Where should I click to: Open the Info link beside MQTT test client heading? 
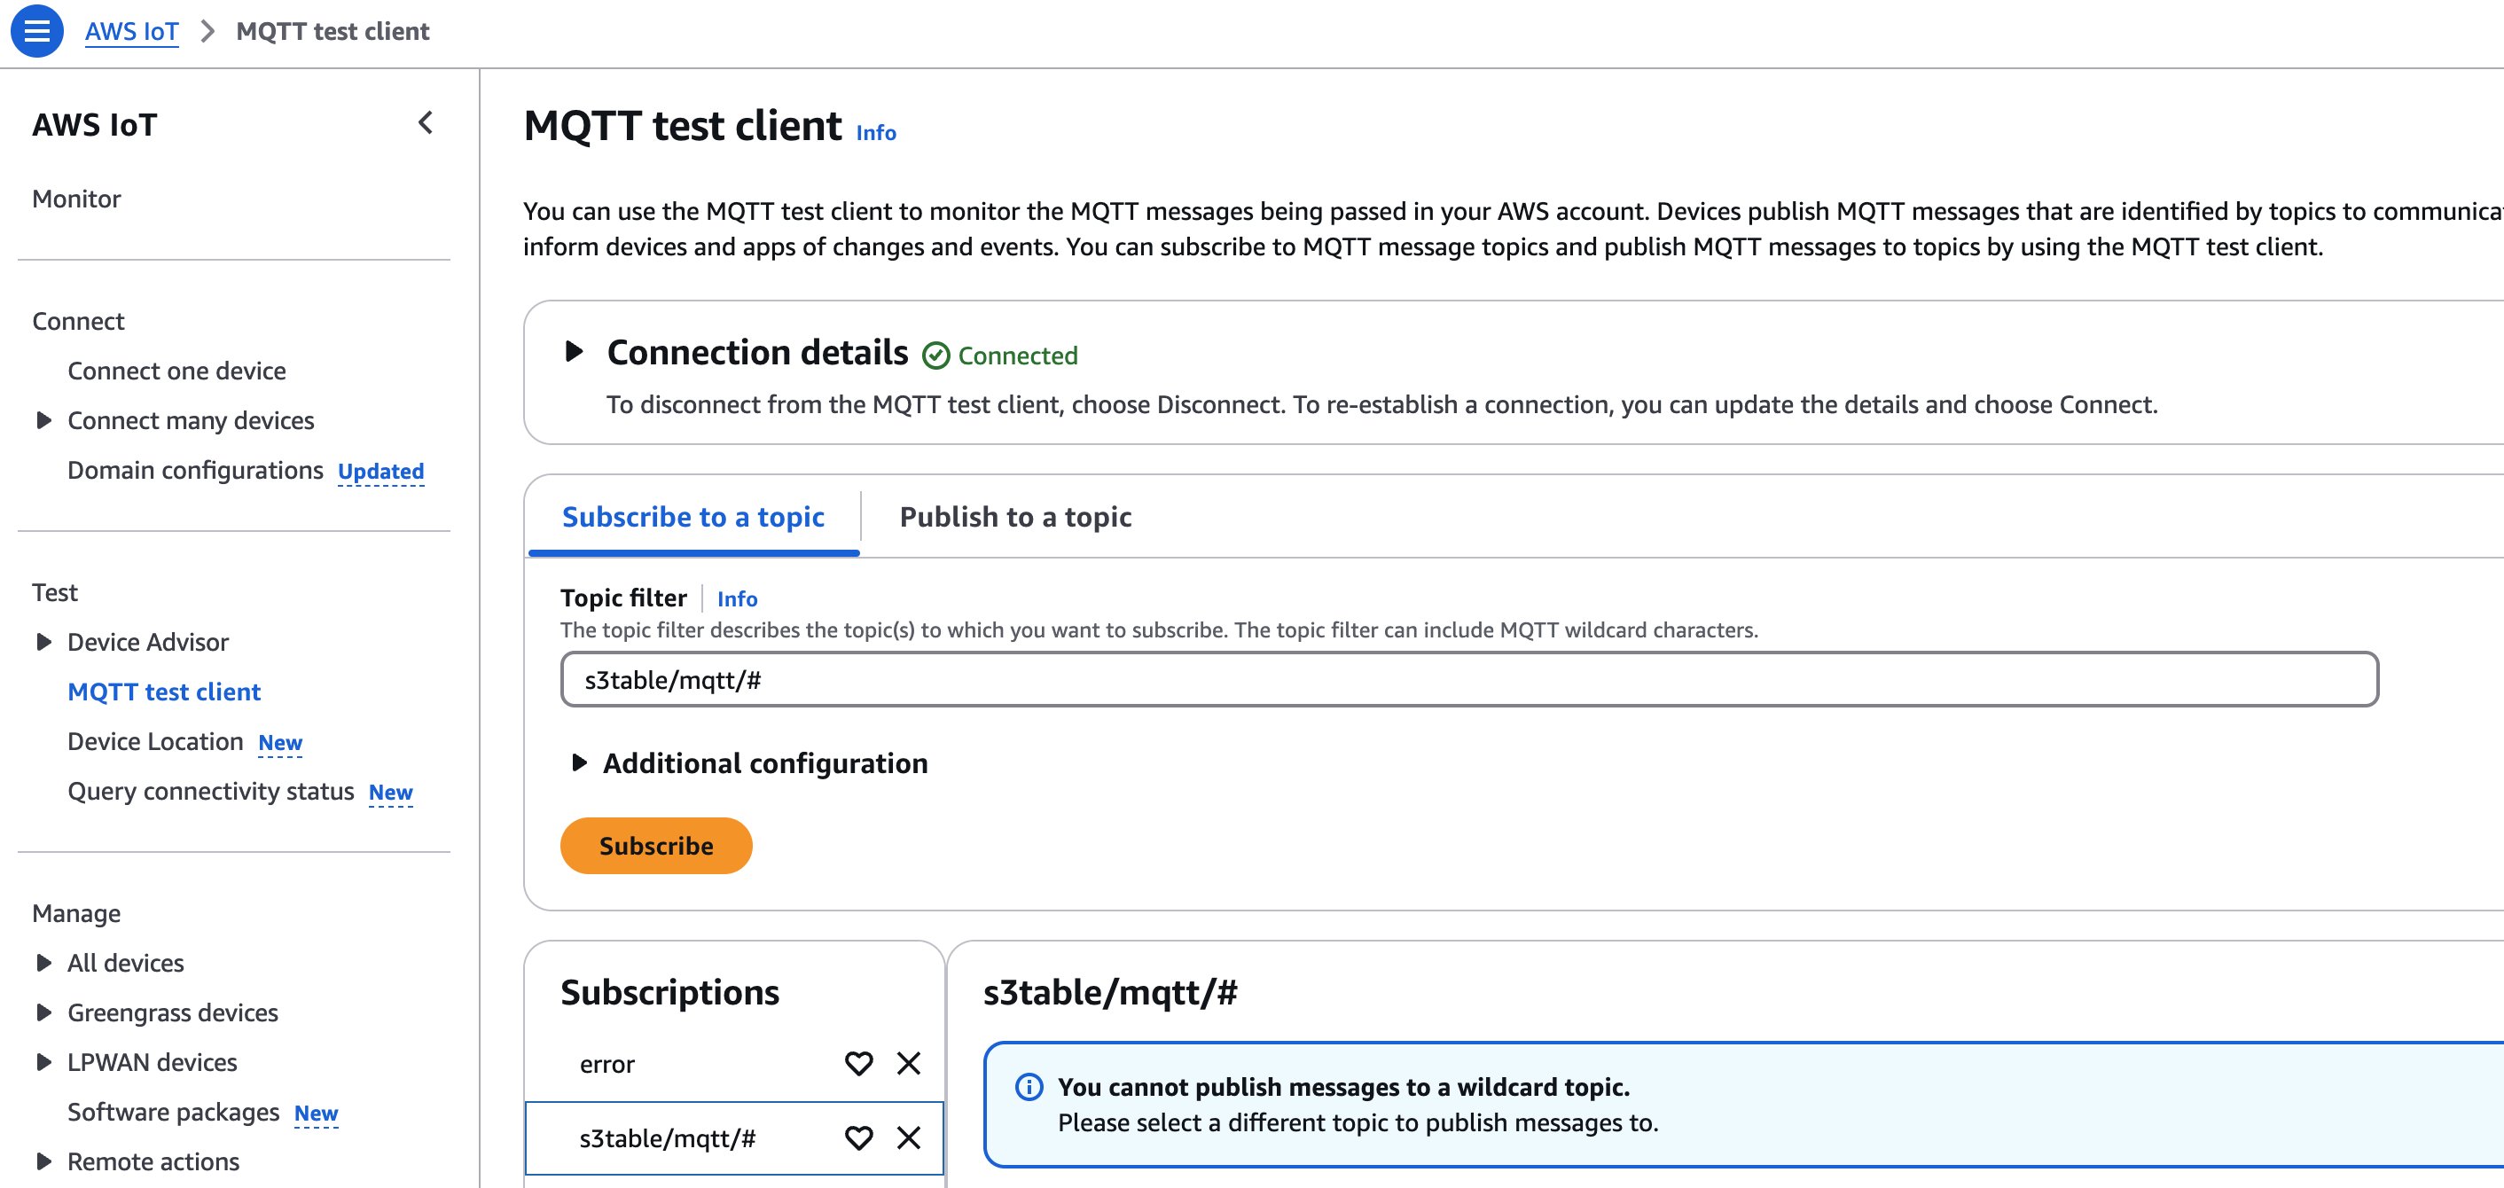(x=875, y=133)
